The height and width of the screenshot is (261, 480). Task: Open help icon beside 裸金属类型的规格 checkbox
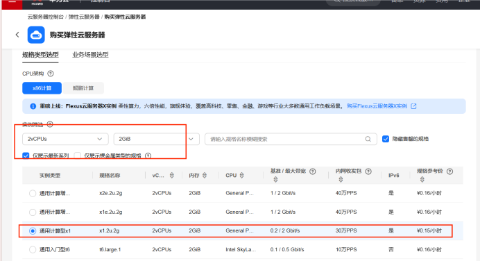[148, 155]
